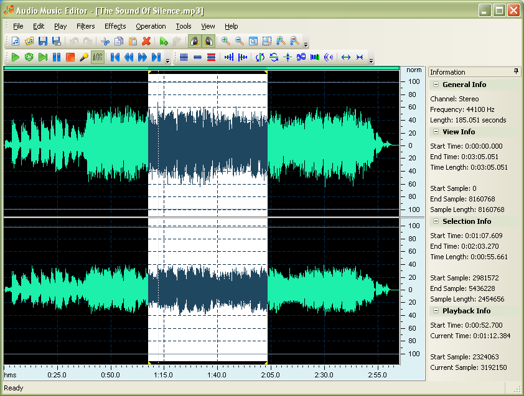
Task: Cut the selected audio region
Action: point(105,41)
